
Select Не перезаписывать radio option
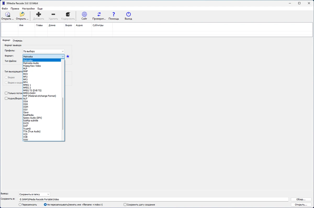coord(45,205)
